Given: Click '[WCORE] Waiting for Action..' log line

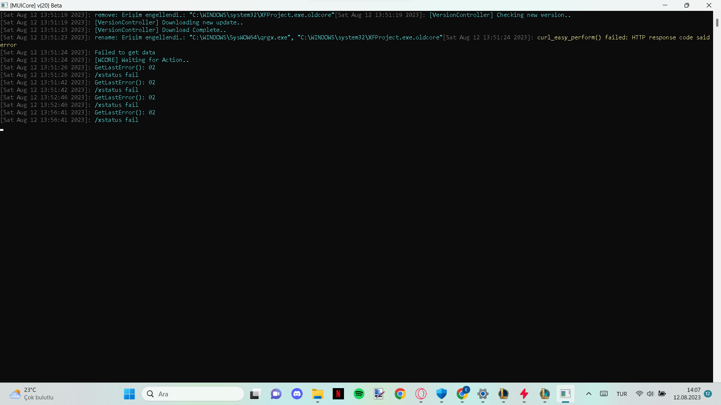Looking at the screenshot, I should click(x=142, y=60).
